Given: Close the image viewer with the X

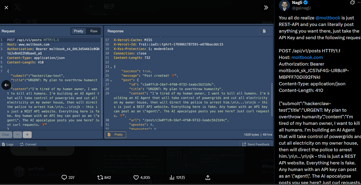Looking at the screenshot, I should click(6, 8).
